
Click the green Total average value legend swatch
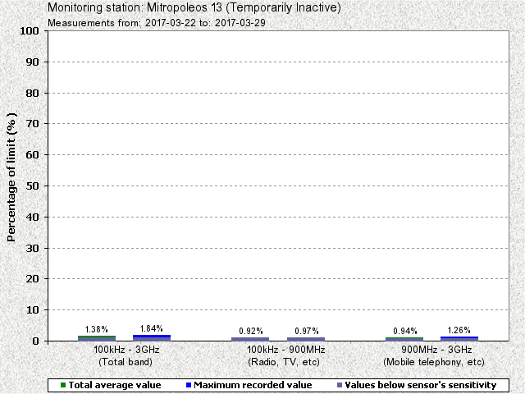[63, 385]
